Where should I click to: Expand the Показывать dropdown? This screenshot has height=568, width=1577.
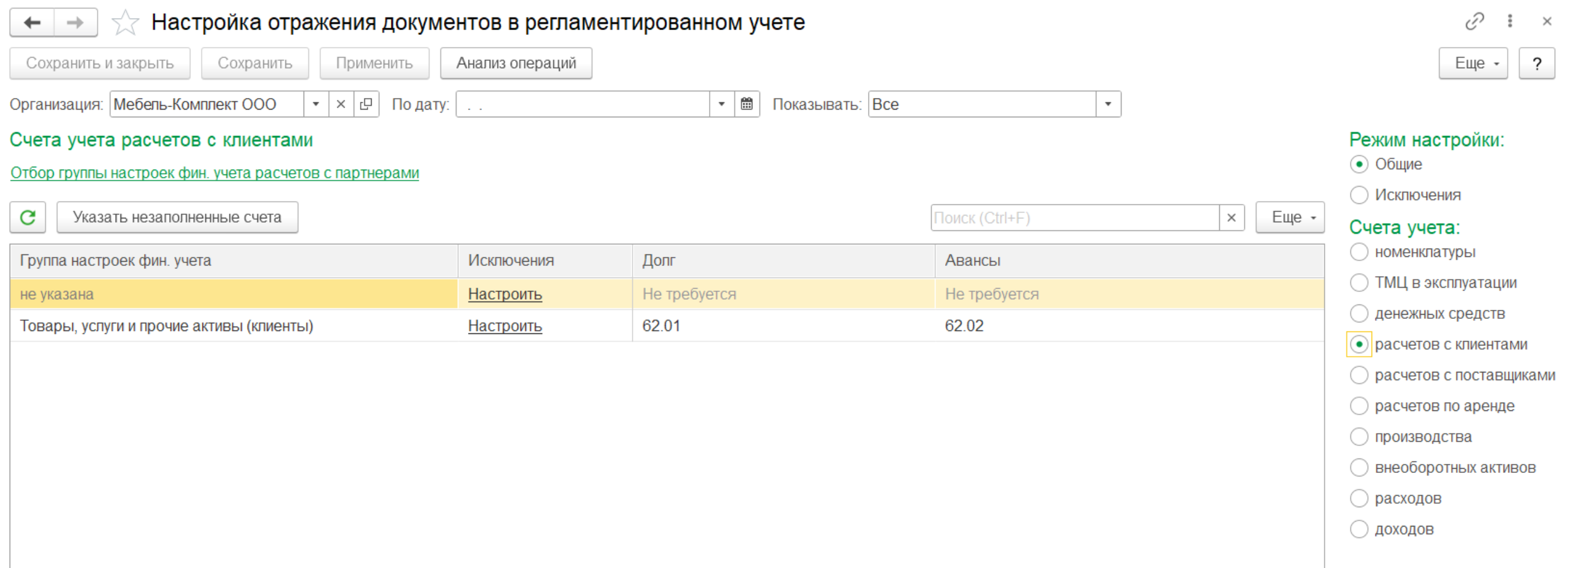click(x=1108, y=104)
